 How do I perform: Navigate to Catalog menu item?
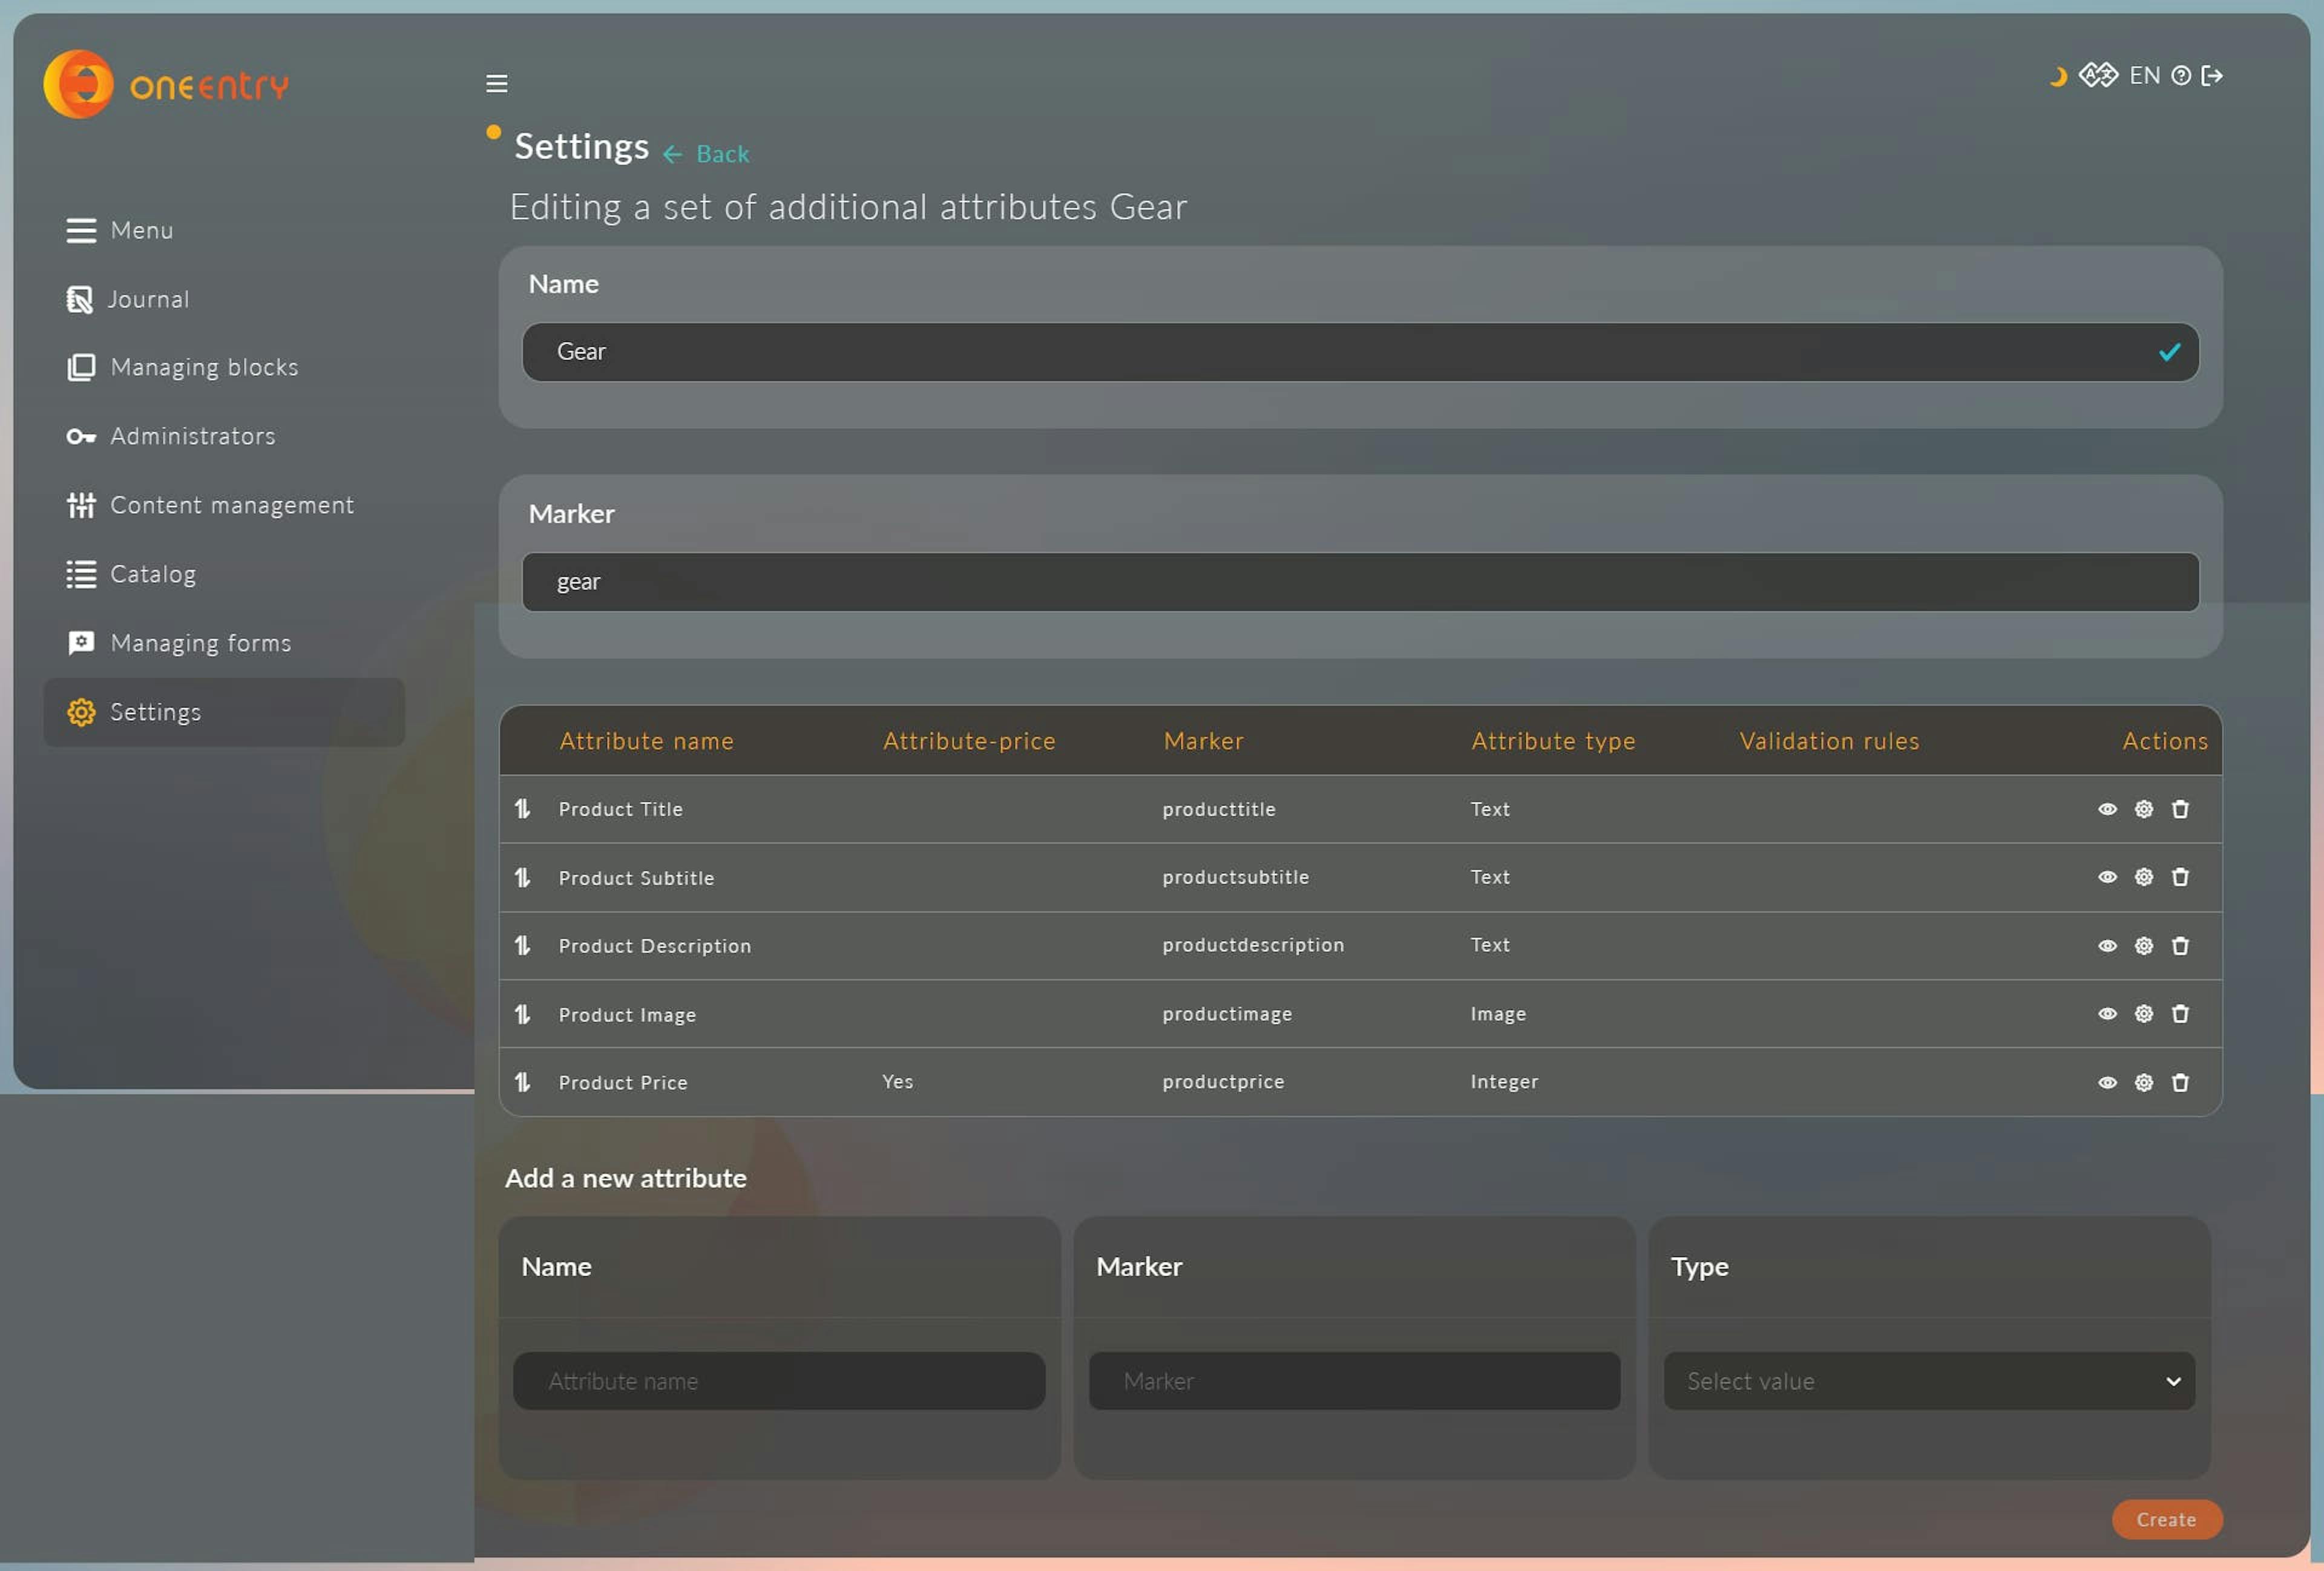click(153, 573)
